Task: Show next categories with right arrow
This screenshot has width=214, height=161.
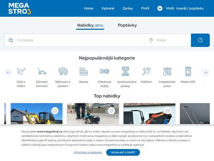Action: click(206, 73)
